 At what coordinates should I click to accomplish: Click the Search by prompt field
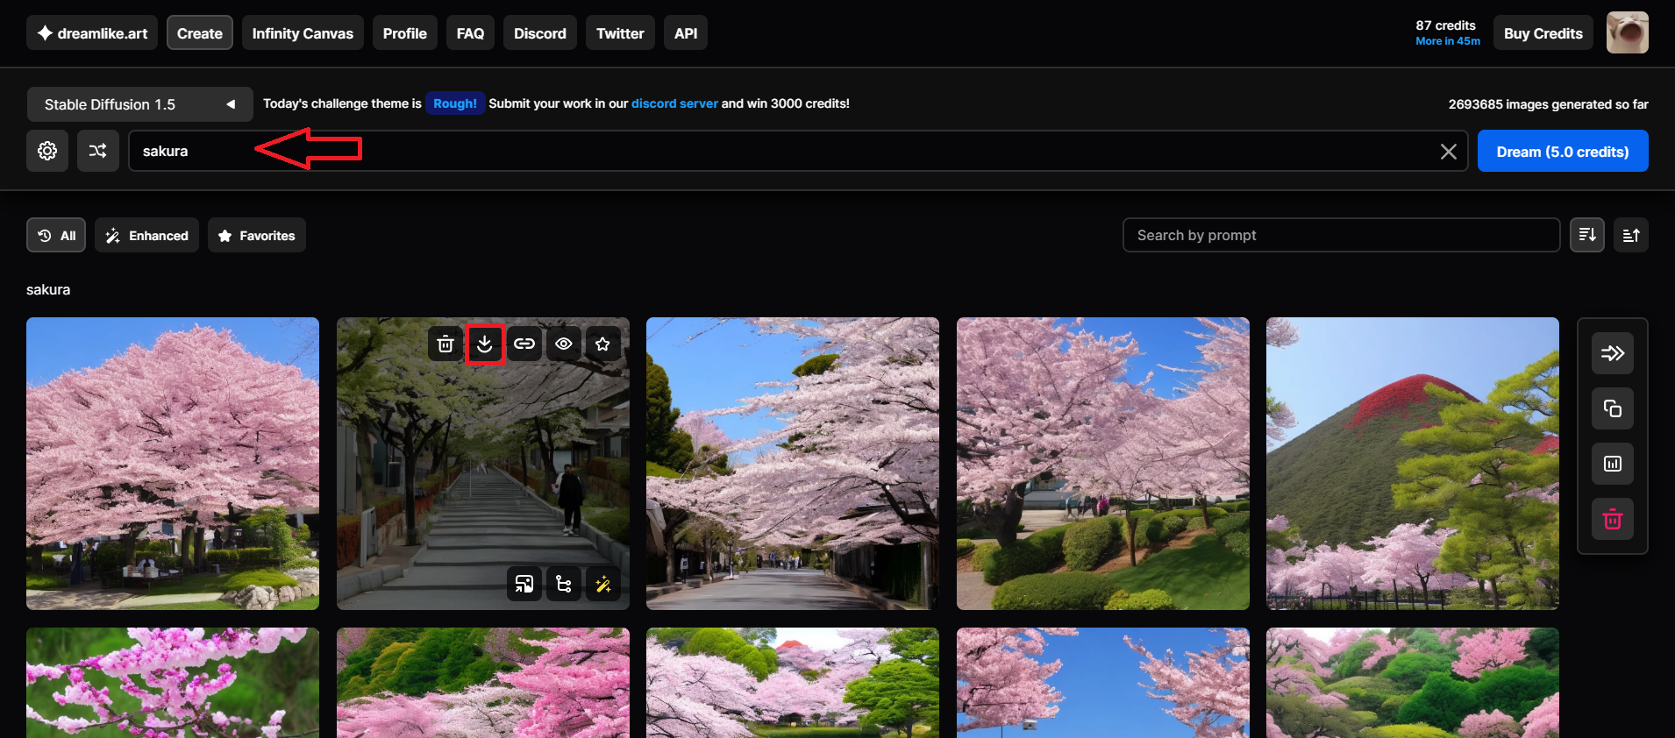1341,235
